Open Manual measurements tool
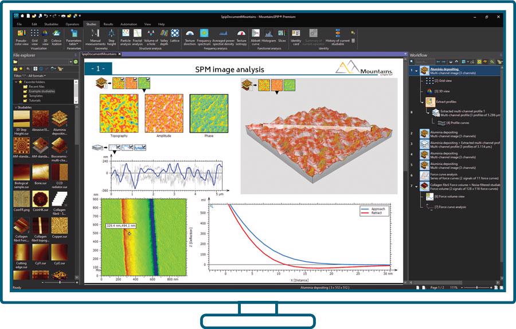Image resolution: width=516 pixels, height=329 pixels. tap(95, 37)
